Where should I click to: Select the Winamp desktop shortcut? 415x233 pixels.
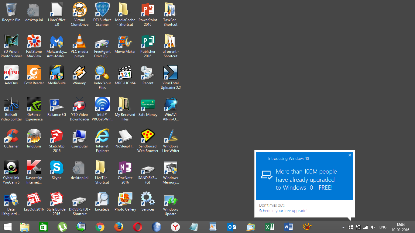click(x=80, y=73)
